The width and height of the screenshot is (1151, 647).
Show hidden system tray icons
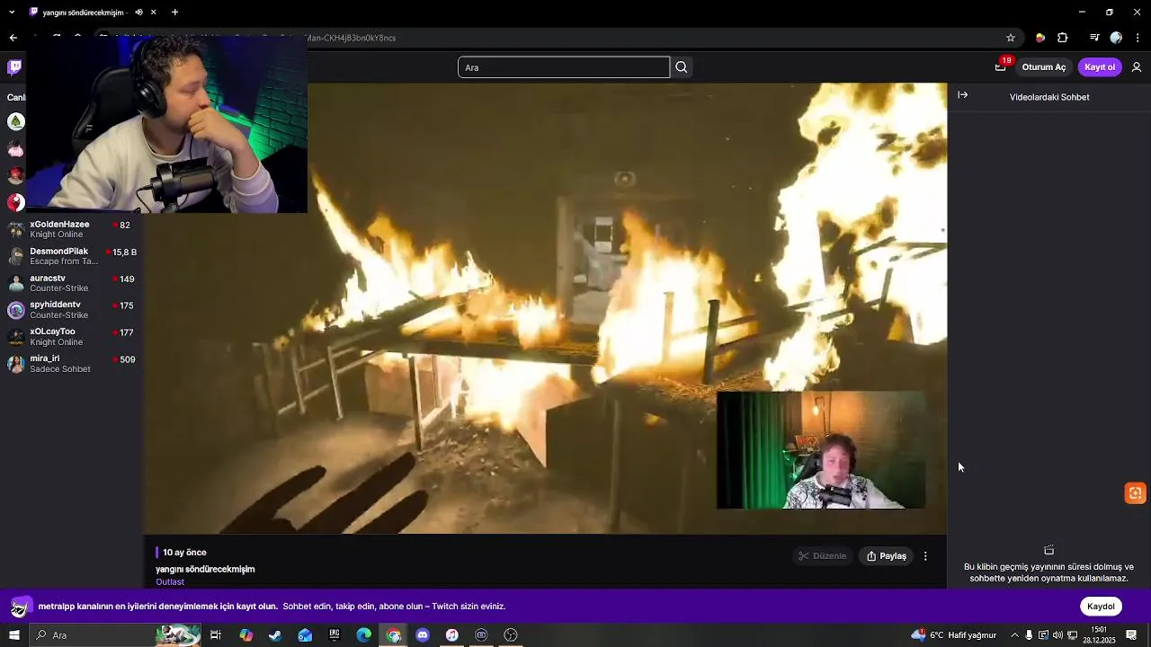1014,635
